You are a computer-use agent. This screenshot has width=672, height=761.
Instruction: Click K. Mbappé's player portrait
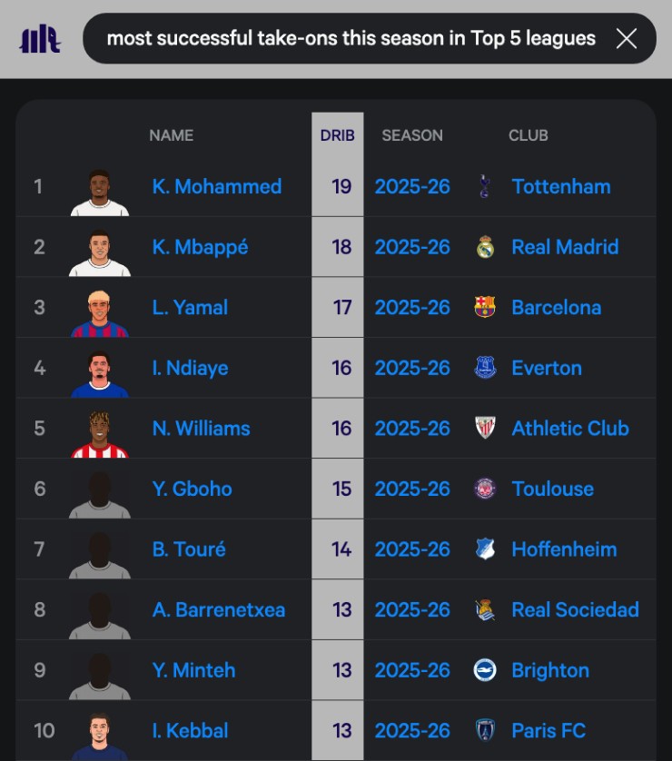pos(100,252)
